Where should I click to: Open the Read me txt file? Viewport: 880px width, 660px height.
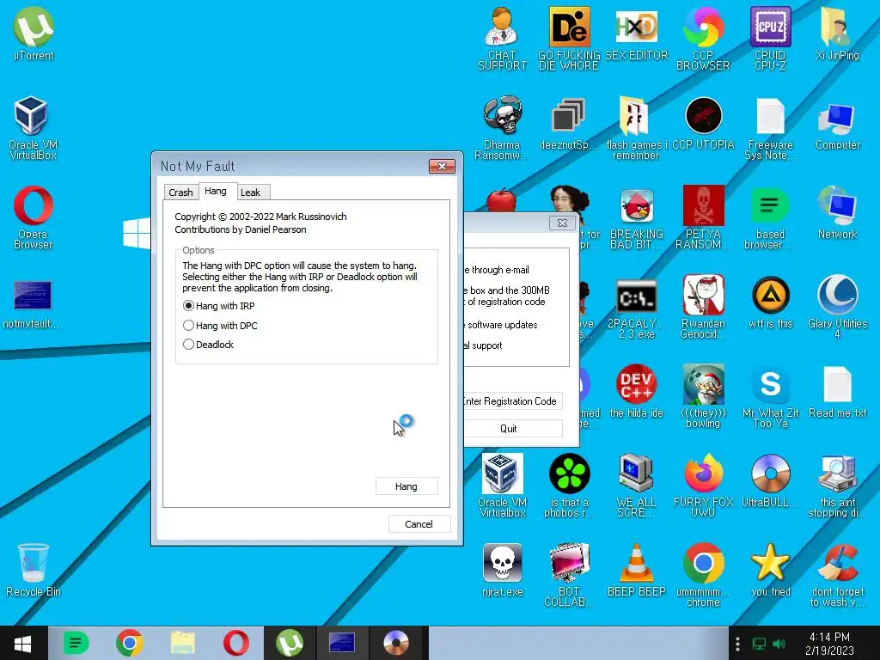click(x=837, y=391)
